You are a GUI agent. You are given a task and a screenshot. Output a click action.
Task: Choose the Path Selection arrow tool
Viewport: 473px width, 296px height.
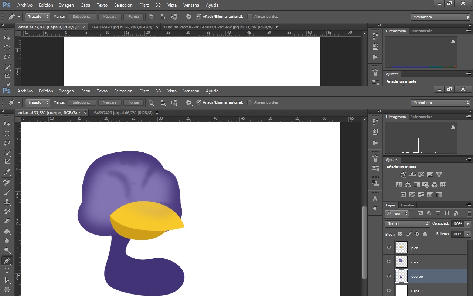pos(7,280)
